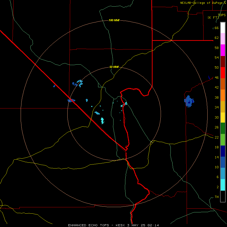Click the '30' legend value

[x=217, y=117]
